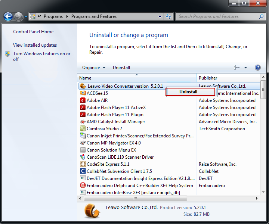
Task: Go back with the blue Back arrow
Action: pyautogui.click(x=8, y=17)
